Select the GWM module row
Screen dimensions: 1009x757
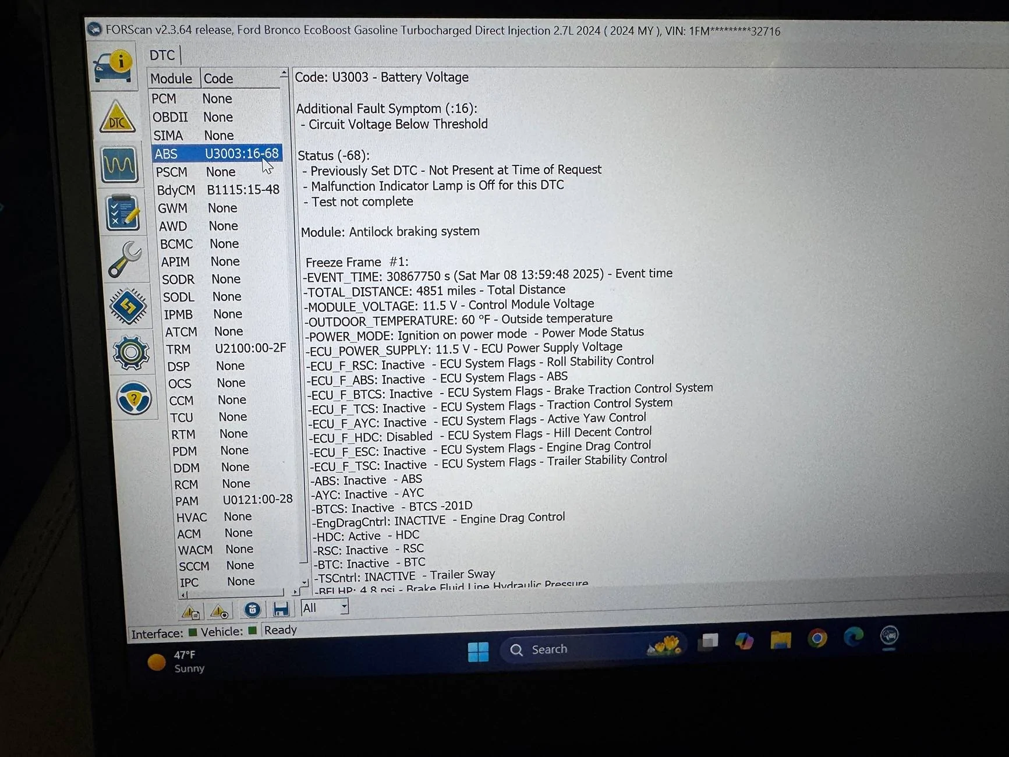coord(221,208)
